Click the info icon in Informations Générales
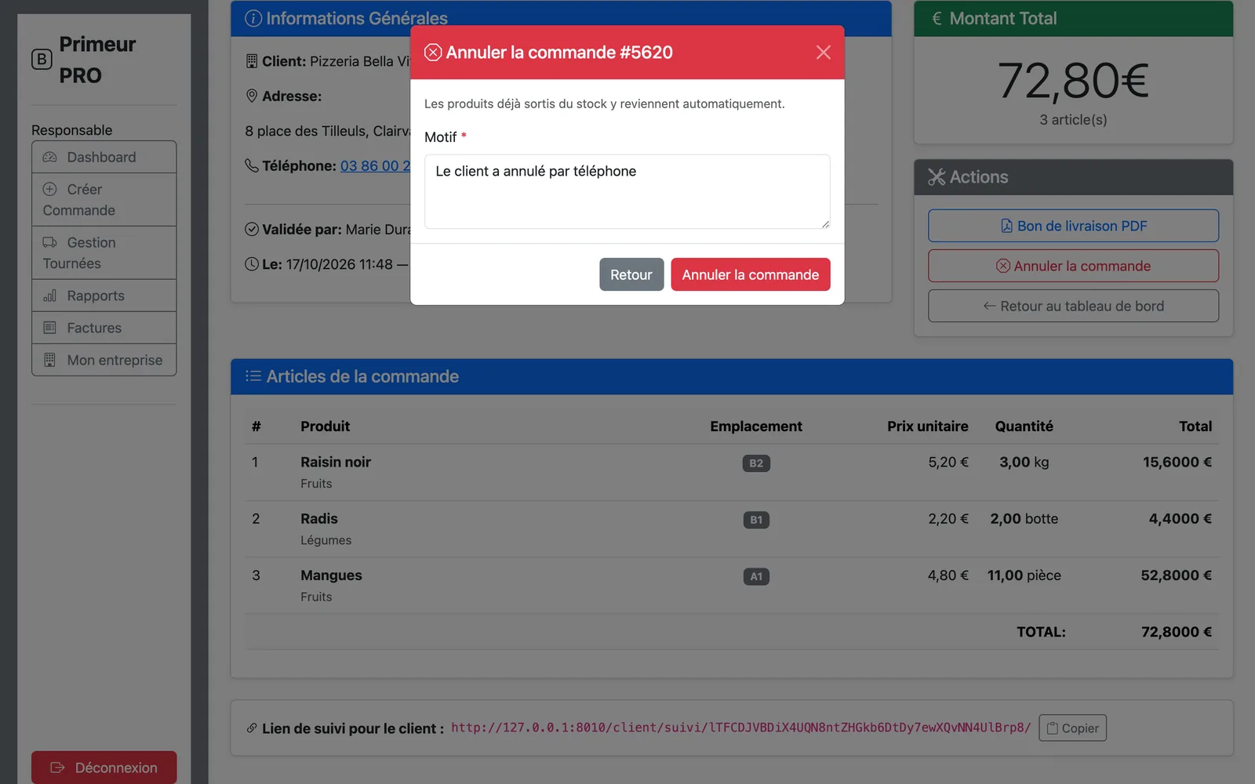 253,18
